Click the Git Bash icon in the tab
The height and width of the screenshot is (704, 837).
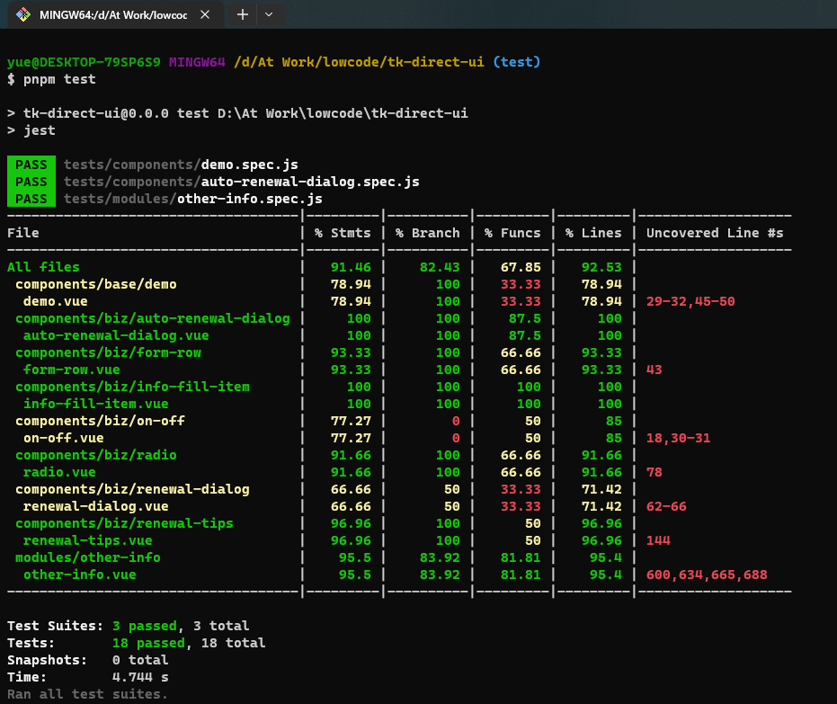pos(23,14)
